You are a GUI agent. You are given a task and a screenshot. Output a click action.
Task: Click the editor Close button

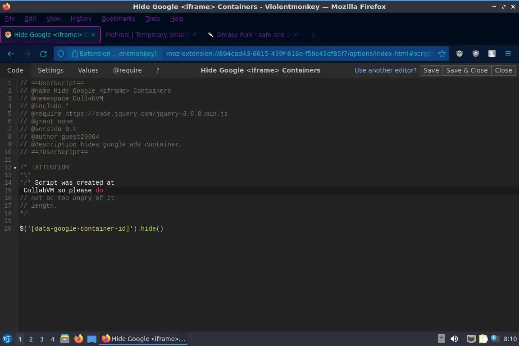click(503, 70)
